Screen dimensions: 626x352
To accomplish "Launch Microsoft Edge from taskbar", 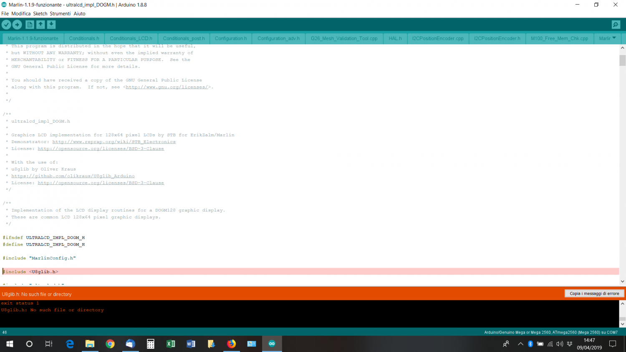I will coord(70,344).
